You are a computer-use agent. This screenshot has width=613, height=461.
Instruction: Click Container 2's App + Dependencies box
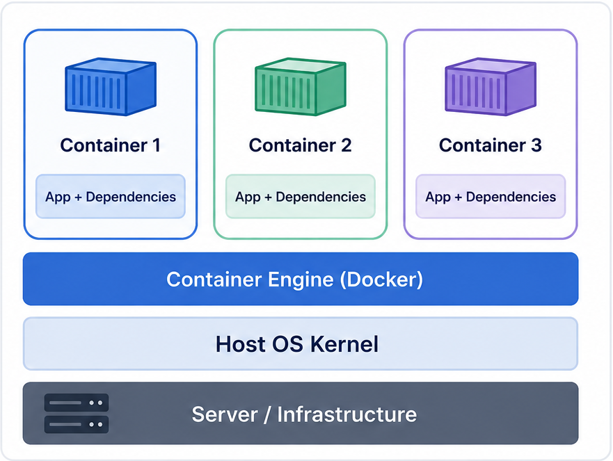coord(301,196)
